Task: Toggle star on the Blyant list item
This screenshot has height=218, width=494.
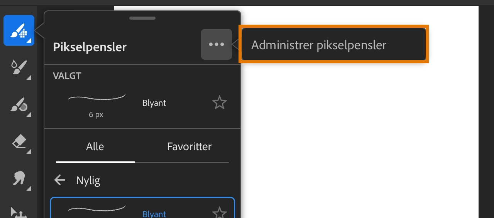Action: point(220,213)
